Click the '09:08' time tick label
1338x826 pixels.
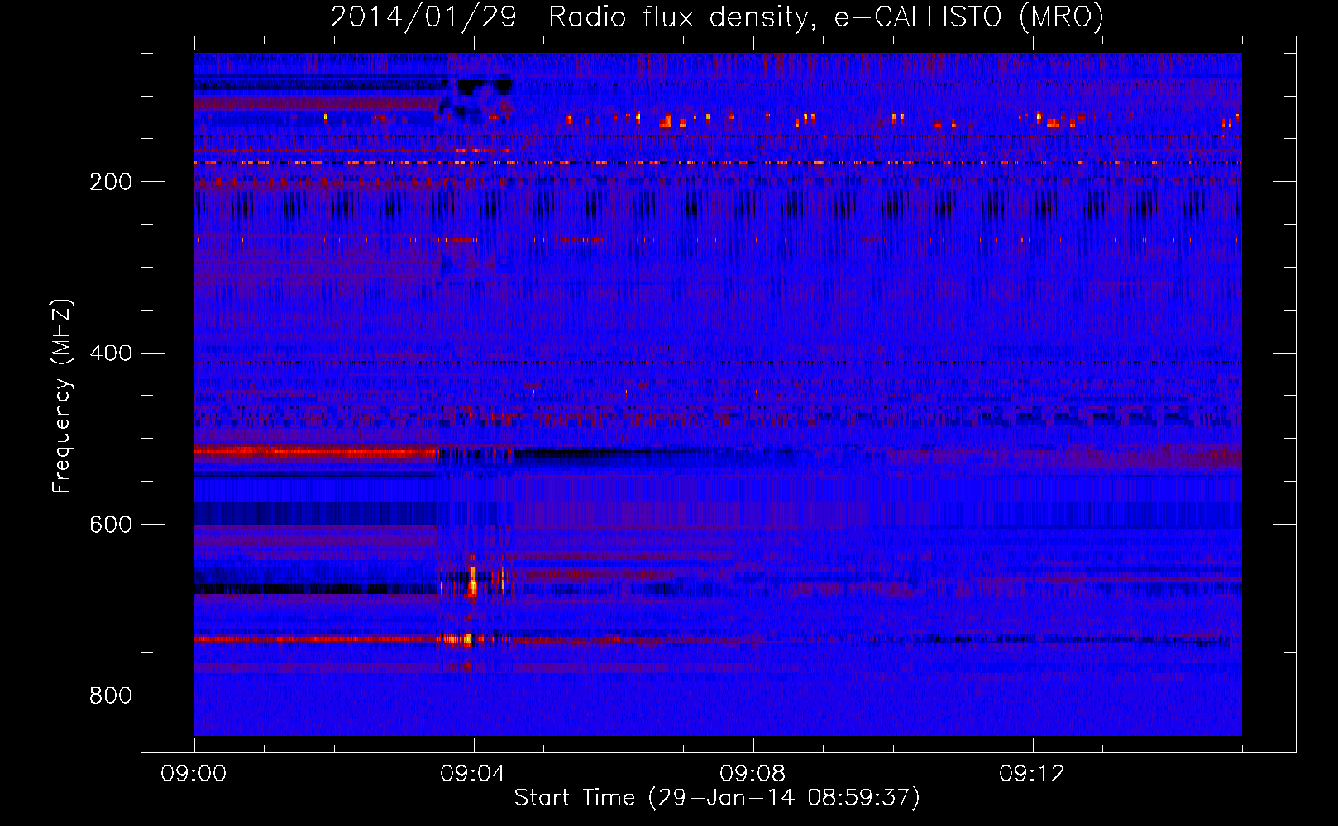[753, 774]
